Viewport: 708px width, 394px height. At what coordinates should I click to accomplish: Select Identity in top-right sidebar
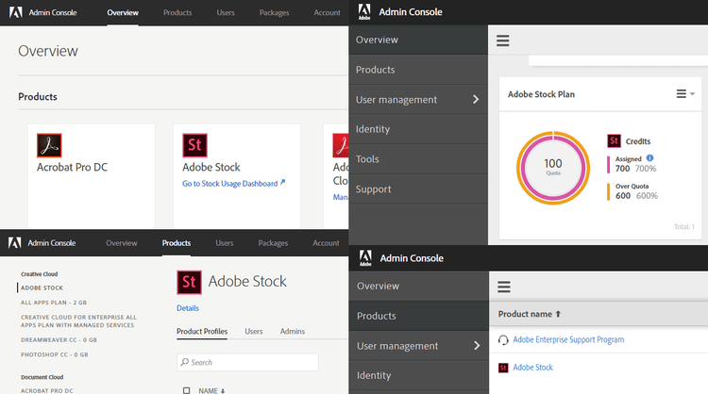tap(418, 129)
